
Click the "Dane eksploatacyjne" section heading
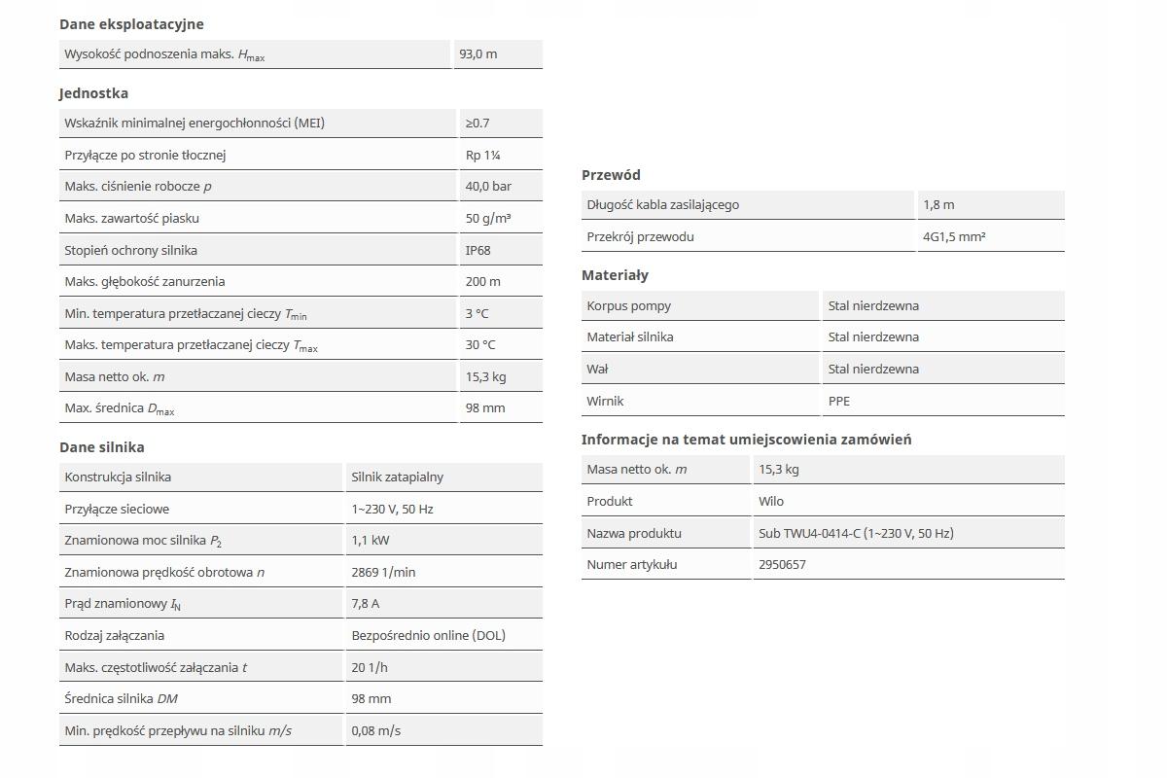tap(131, 24)
